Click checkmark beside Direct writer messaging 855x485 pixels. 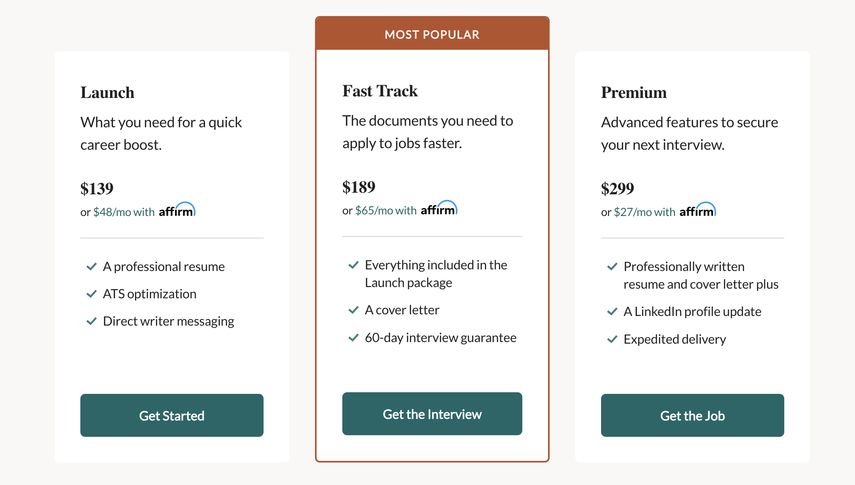tap(92, 321)
